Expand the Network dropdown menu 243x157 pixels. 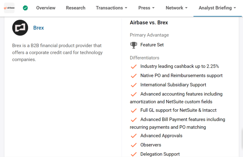pos(177,8)
